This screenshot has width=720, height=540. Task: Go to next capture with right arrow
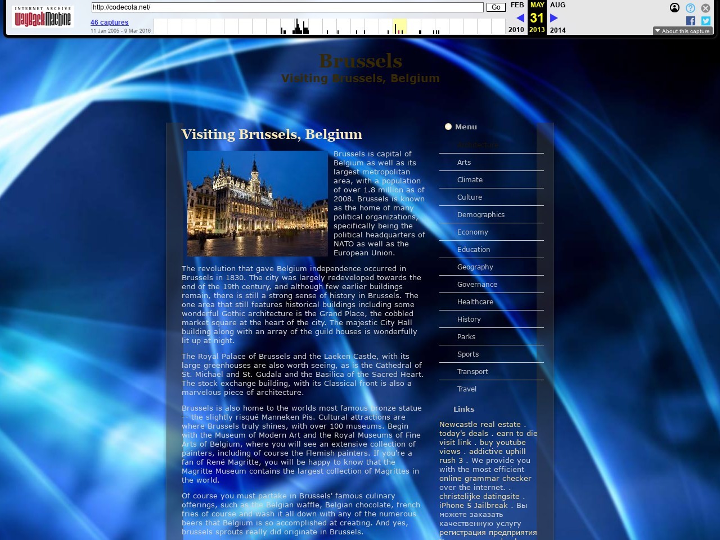pyautogui.click(x=553, y=18)
